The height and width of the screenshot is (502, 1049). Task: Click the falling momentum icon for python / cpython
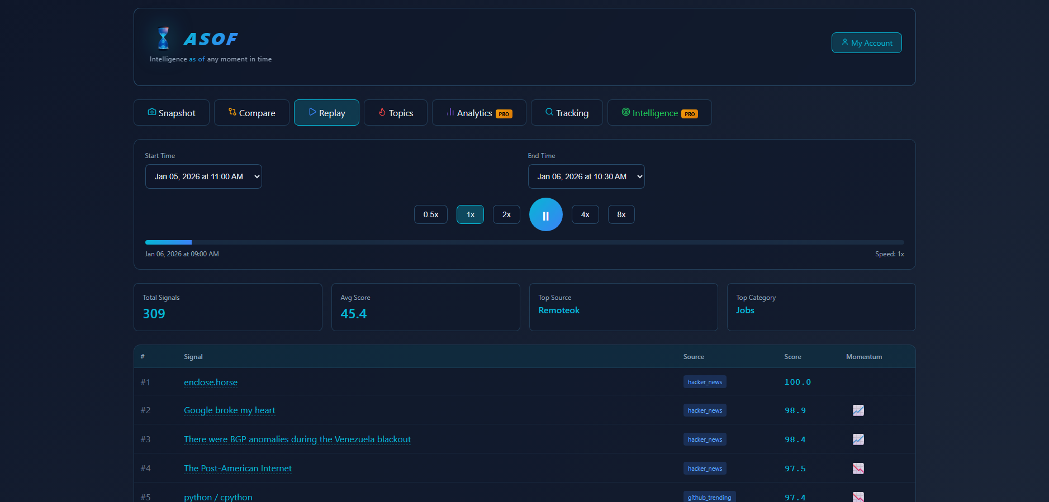coord(858,497)
